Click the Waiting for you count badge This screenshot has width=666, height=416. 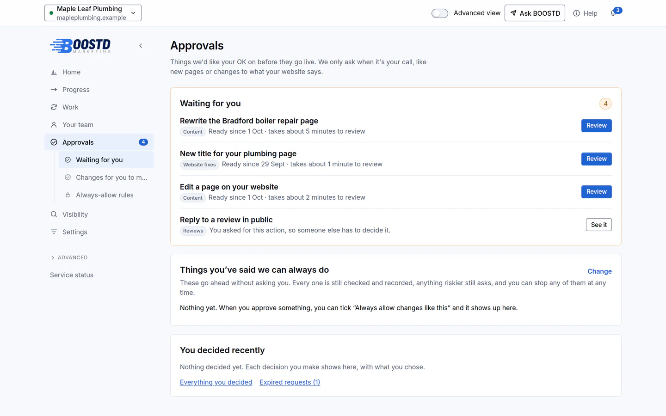[x=605, y=104]
